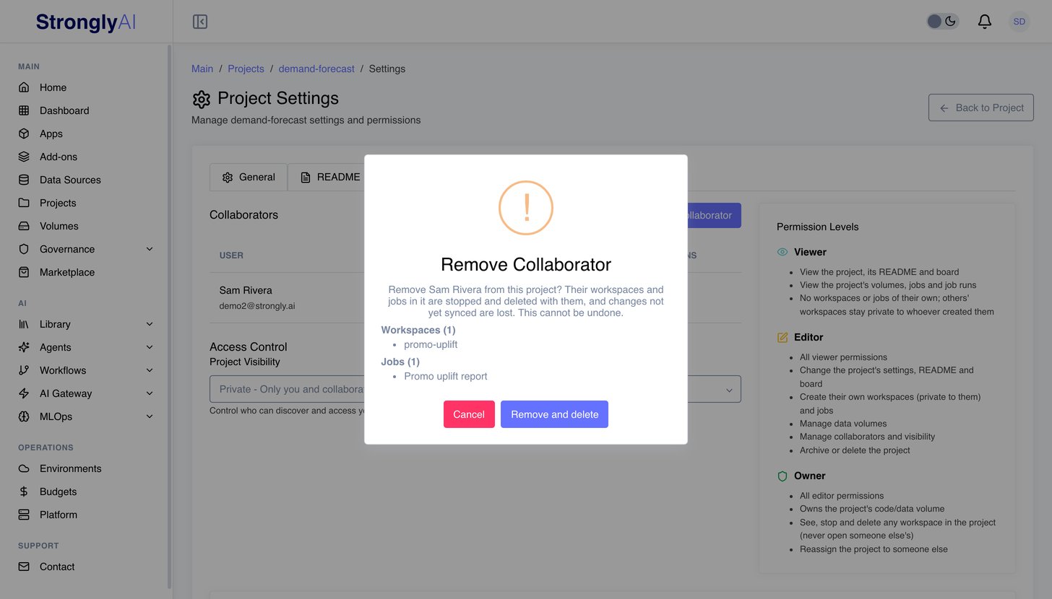Toggle dark mode switch
1052x599 pixels.
click(x=943, y=22)
